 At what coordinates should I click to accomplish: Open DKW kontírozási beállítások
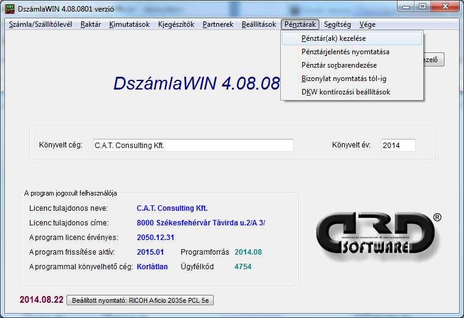352,92
